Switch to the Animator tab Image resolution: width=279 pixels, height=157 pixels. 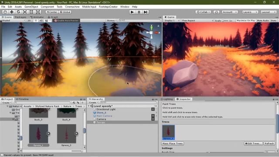point(37,17)
